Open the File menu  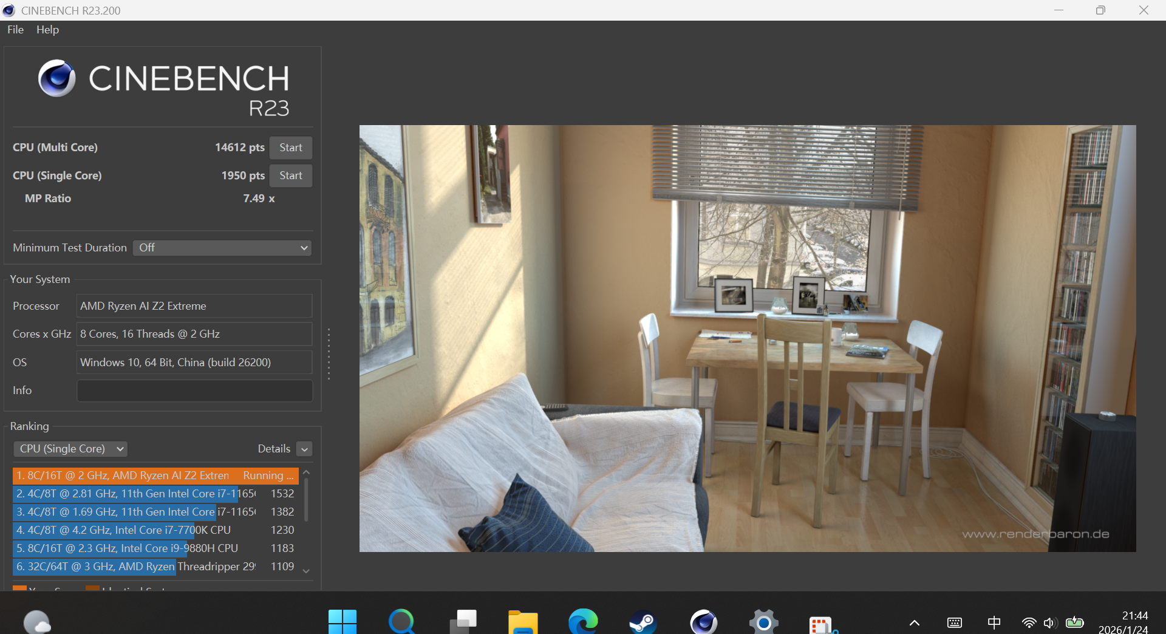15,30
